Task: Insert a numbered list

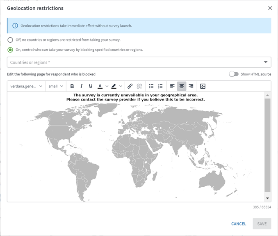Action: click(160, 86)
